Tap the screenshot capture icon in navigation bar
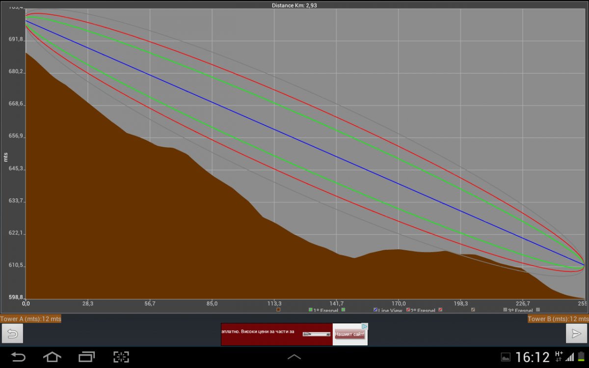Image resolution: width=589 pixels, height=368 pixels. 121,357
